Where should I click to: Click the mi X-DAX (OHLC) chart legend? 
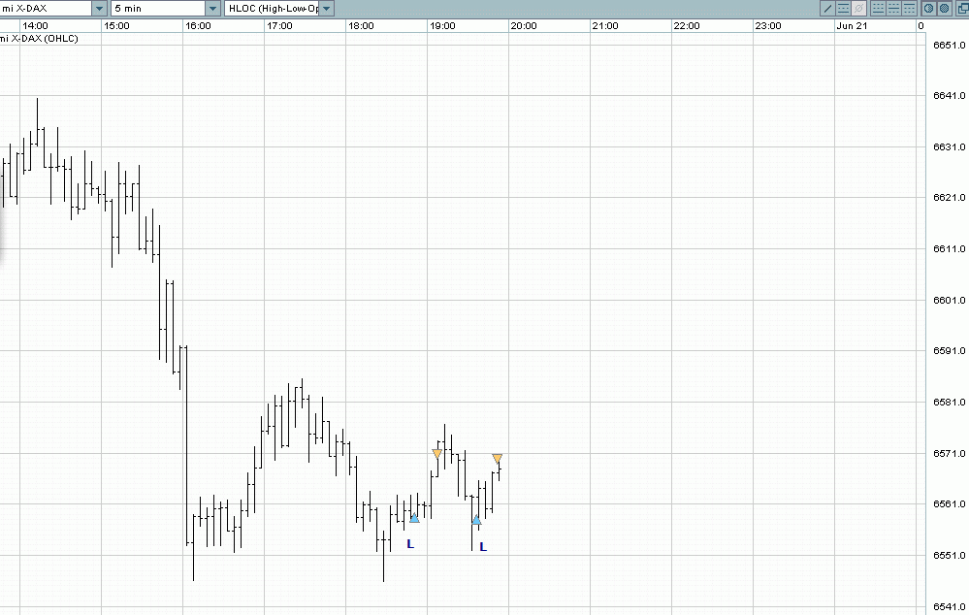click(x=40, y=39)
